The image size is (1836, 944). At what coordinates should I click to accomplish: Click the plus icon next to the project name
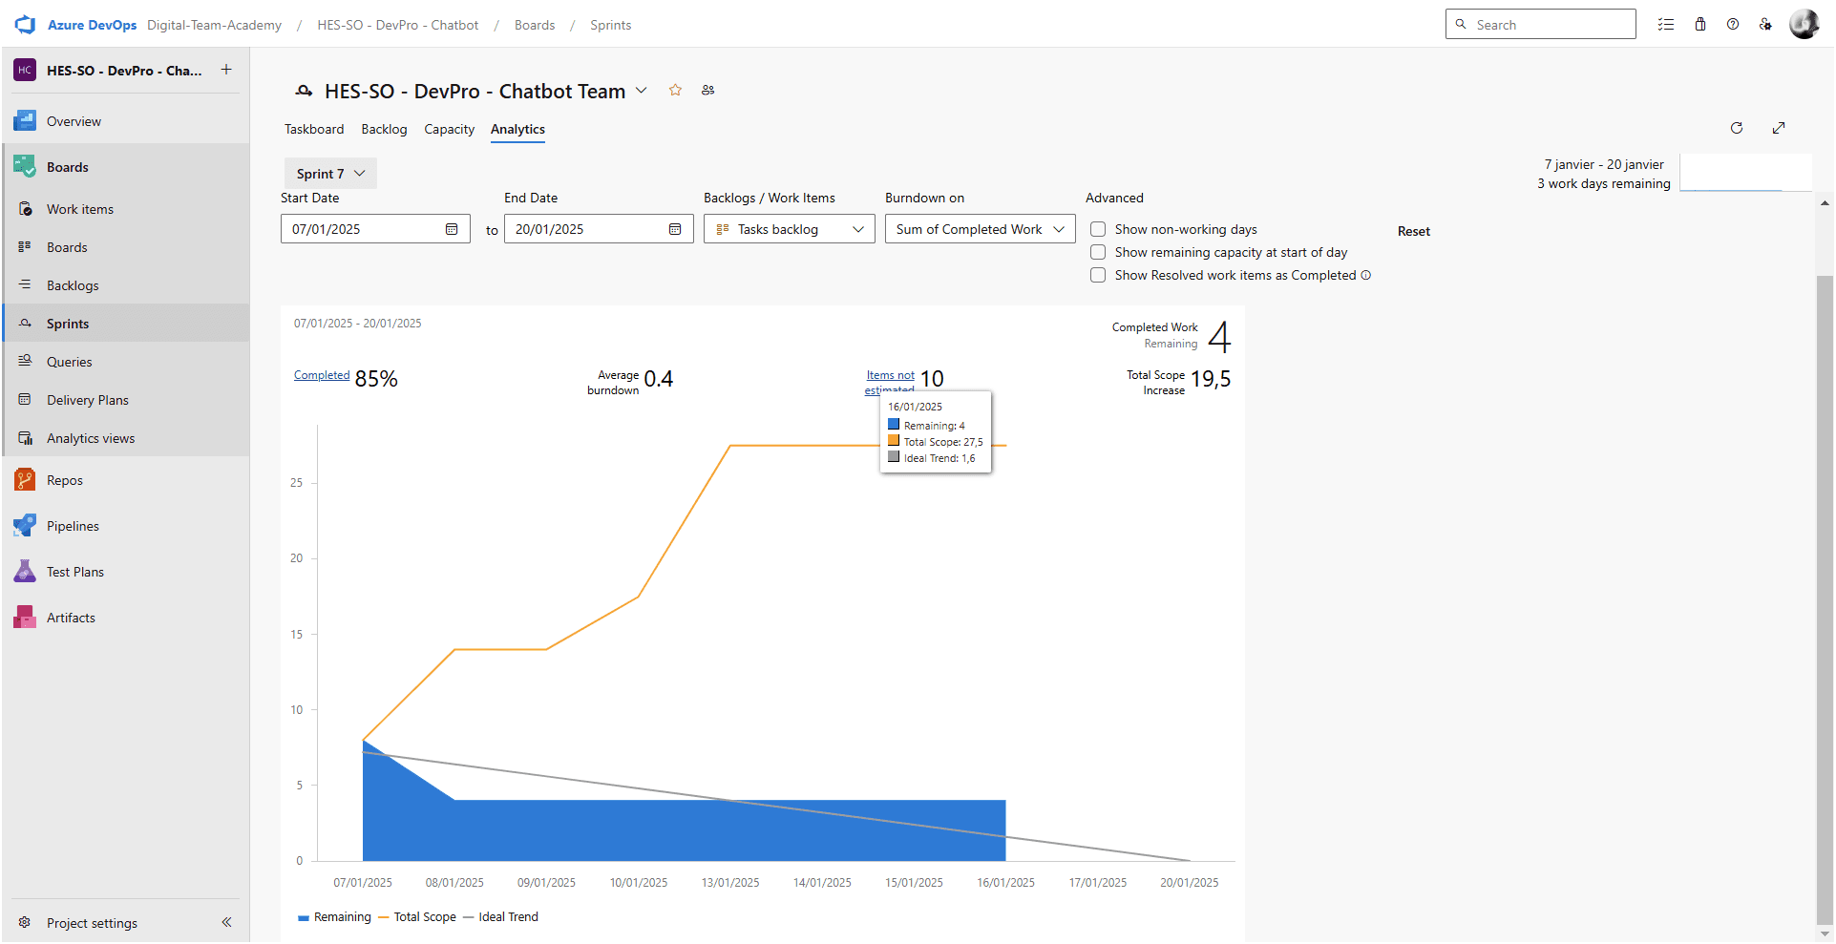click(x=226, y=70)
